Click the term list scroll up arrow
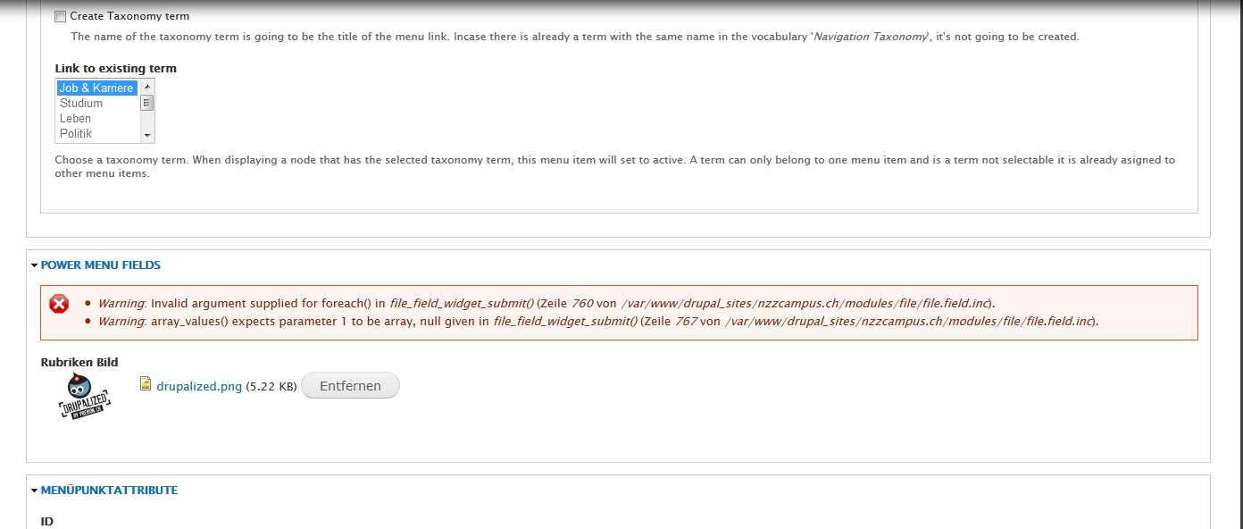 [x=147, y=86]
